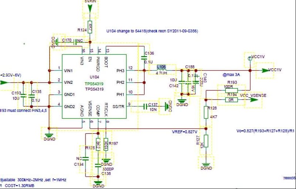The height and width of the screenshot is (189, 296).
Task: Click the R128 resistor symbol
Action: pos(206,112)
